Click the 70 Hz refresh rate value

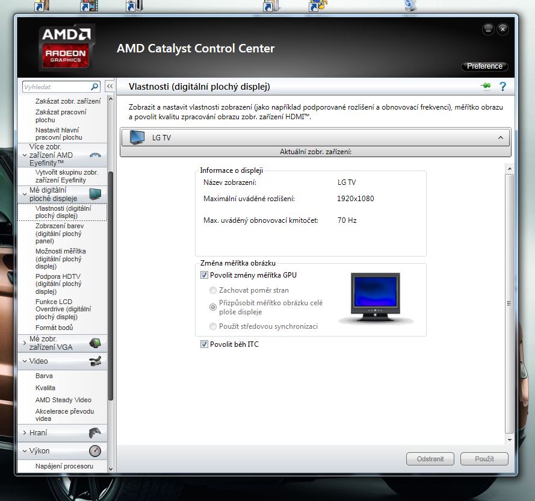pyautogui.click(x=347, y=220)
